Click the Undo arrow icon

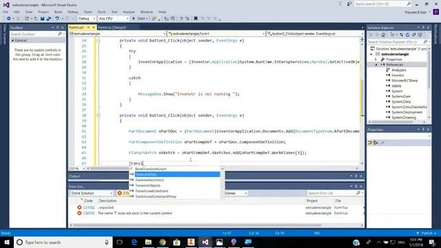[57, 19]
